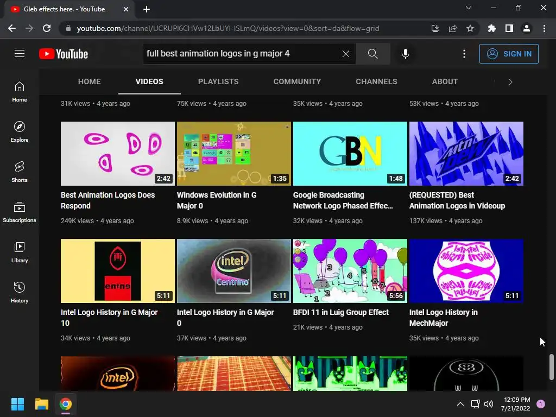
Task: Click the YouTube logo
Action: (x=64, y=54)
